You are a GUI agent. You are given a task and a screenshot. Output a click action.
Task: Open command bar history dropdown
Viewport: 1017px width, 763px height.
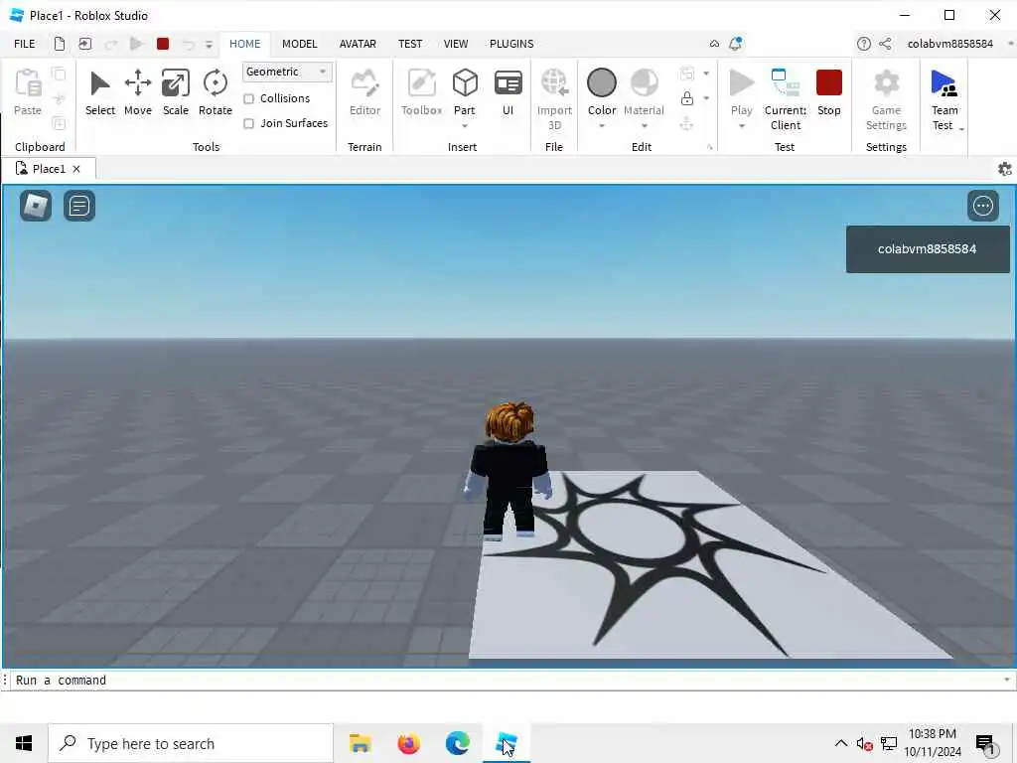tap(1007, 680)
